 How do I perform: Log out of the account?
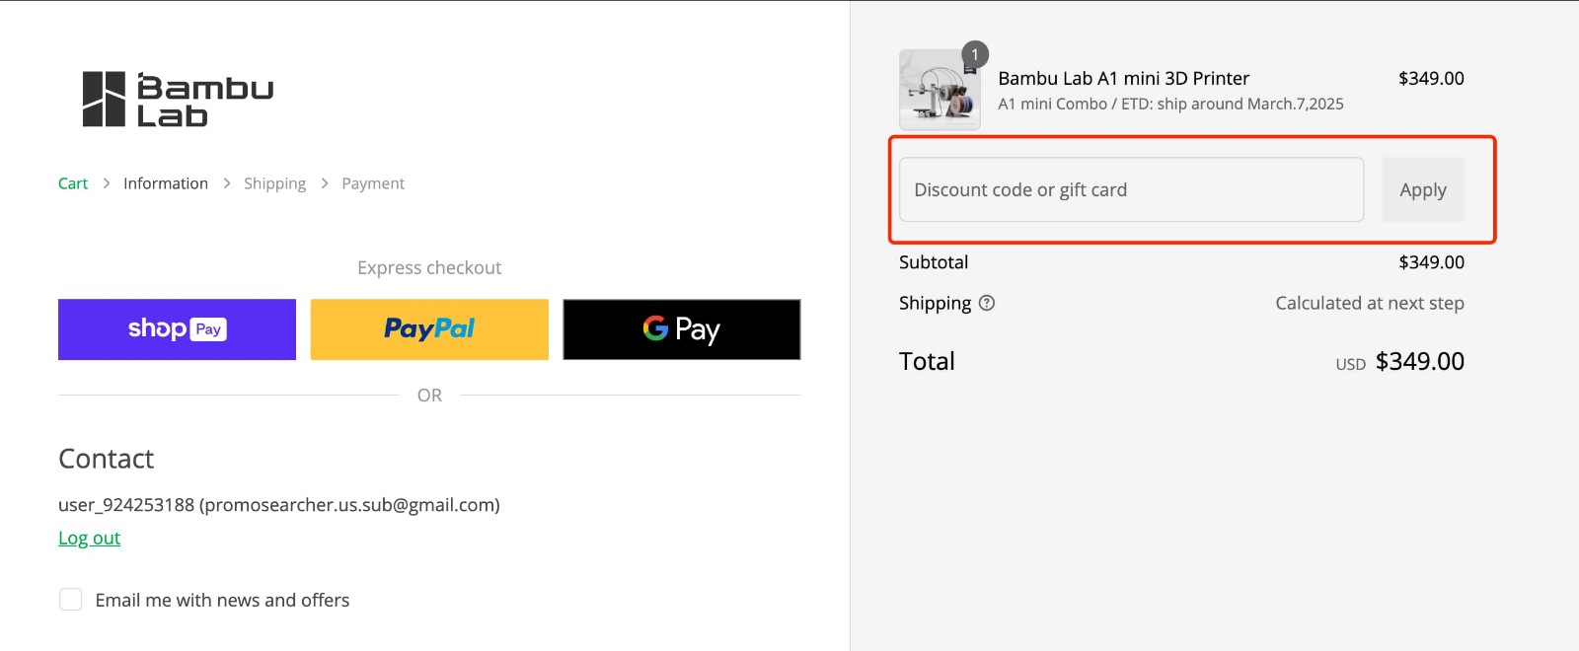(89, 537)
